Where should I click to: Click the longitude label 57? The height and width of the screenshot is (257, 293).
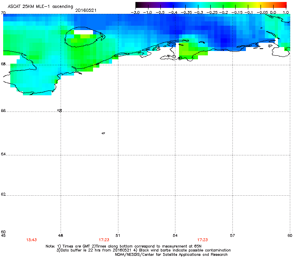point(232,236)
